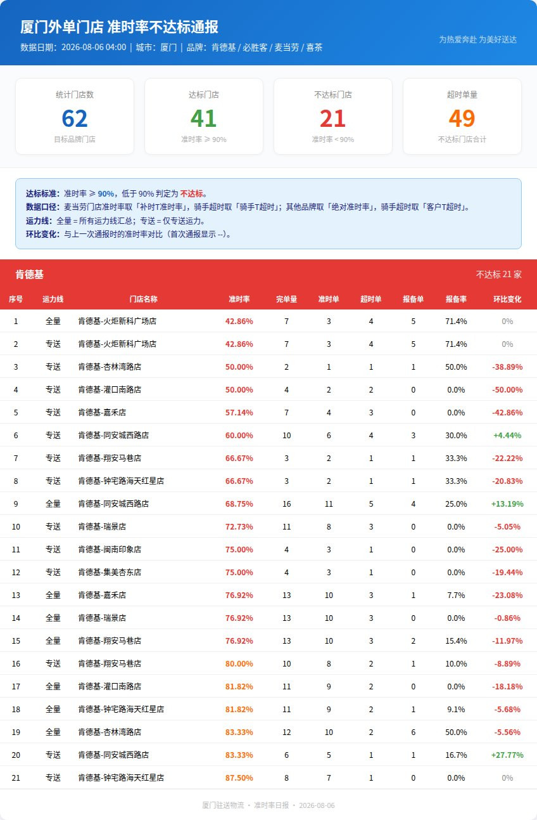Click the 超时单 column header
The height and width of the screenshot is (820, 537).
pos(371,299)
